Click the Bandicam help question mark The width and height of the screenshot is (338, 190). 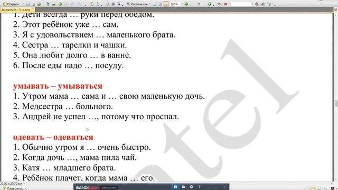click(x=200, y=186)
